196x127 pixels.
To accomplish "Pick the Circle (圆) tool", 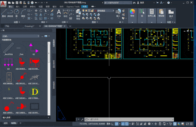I will 17,13.
